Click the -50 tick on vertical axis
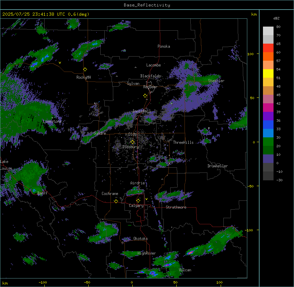 tap(250, 186)
